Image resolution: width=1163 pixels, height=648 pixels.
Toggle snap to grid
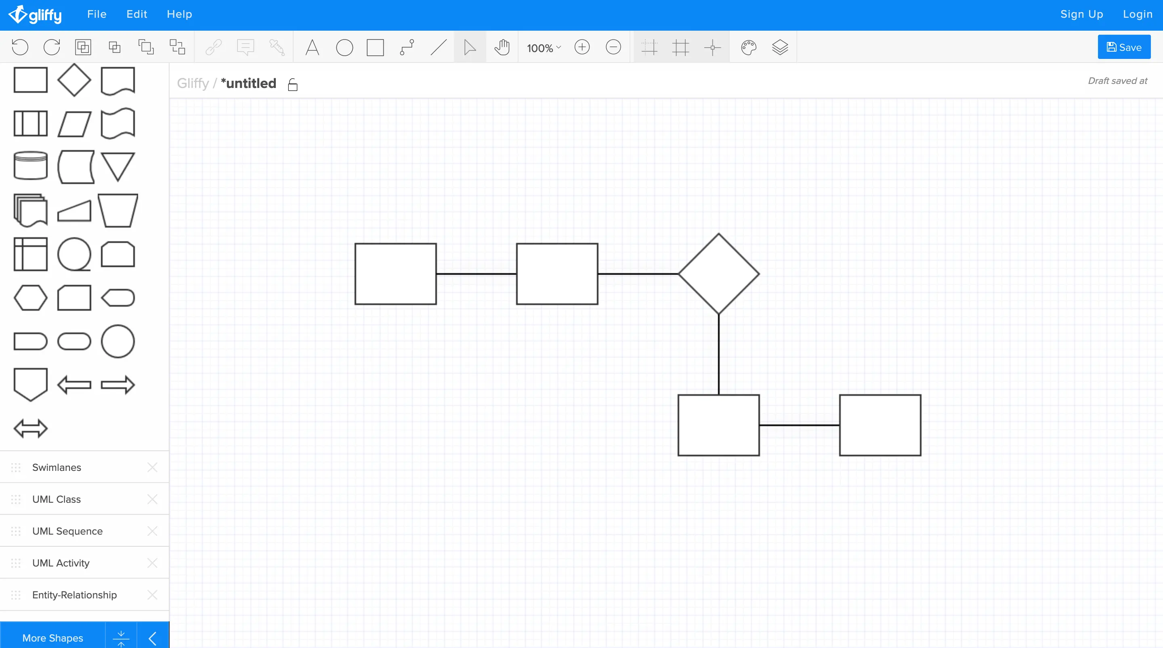649,47
